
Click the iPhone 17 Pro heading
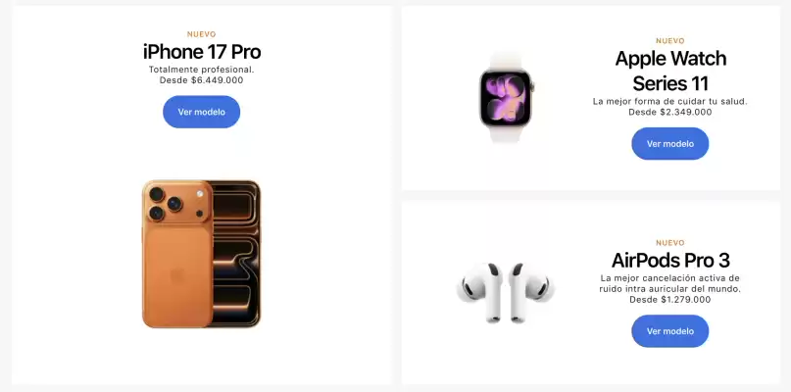[x=202, y=52]
